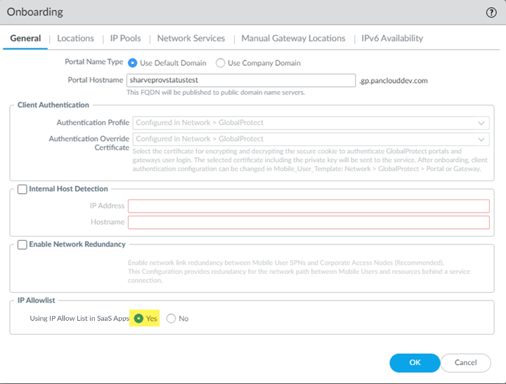
Task: Open the IPv6 Availability tab
Action: pos(392,39)
